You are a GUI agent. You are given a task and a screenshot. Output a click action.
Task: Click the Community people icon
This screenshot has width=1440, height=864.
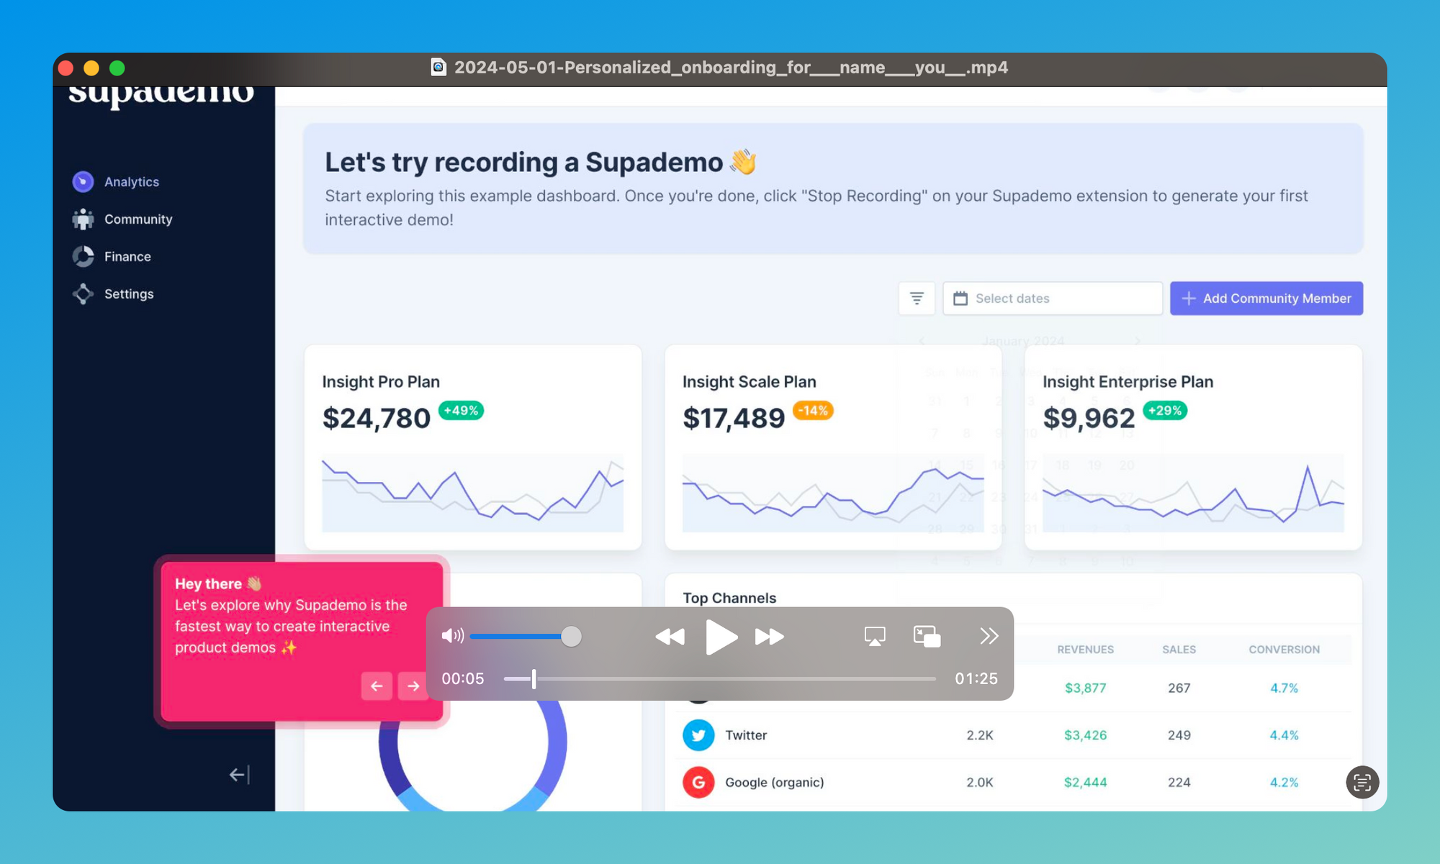[x=84, y=219]
